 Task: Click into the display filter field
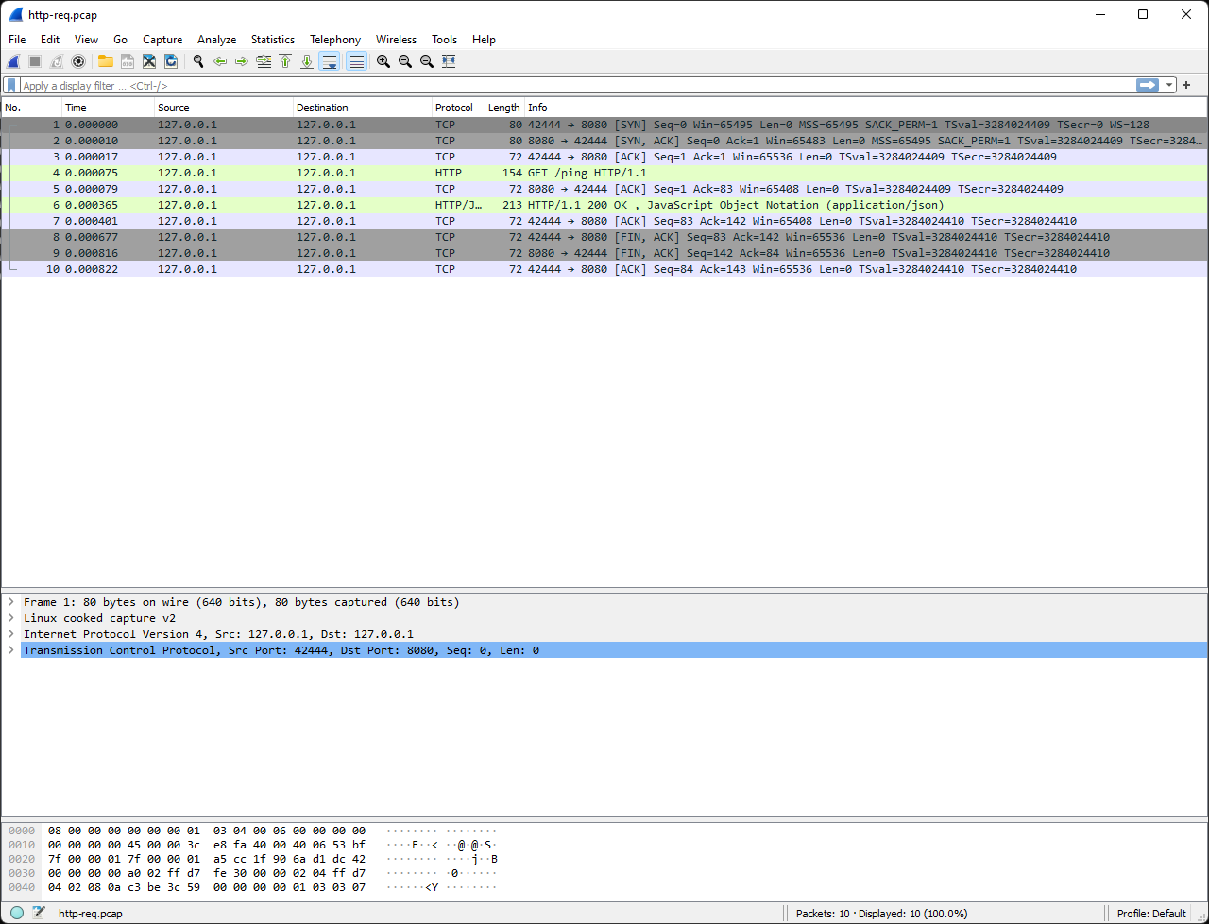click(576, 85)
